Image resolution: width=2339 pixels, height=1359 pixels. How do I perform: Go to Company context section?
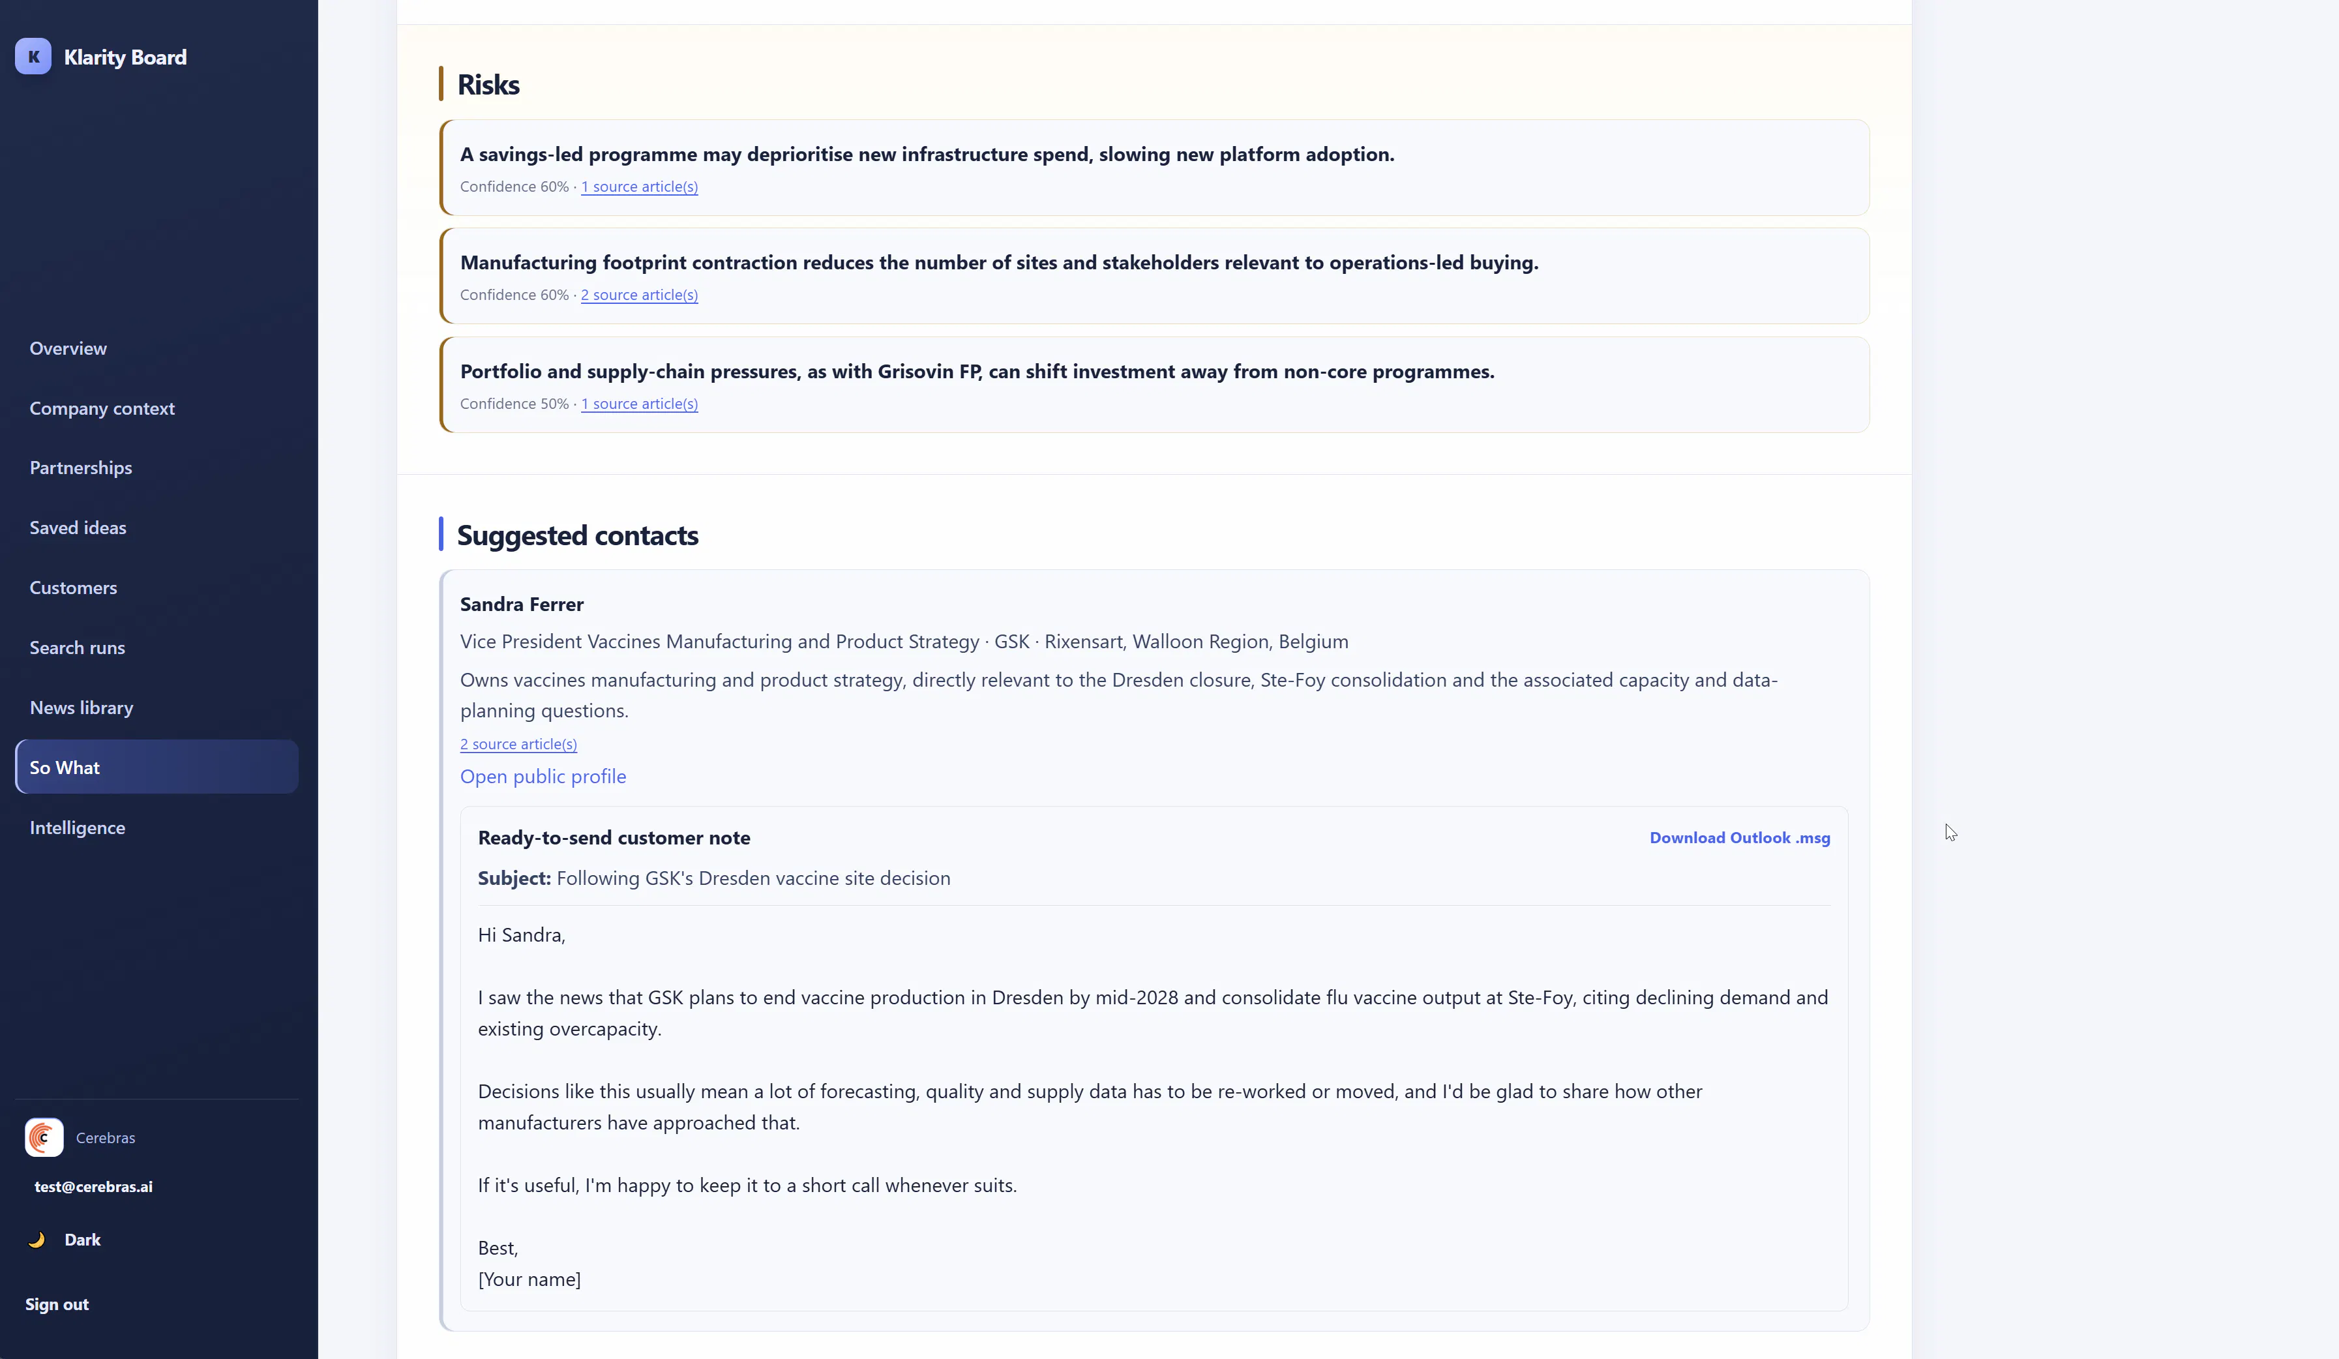pos(102,408)
